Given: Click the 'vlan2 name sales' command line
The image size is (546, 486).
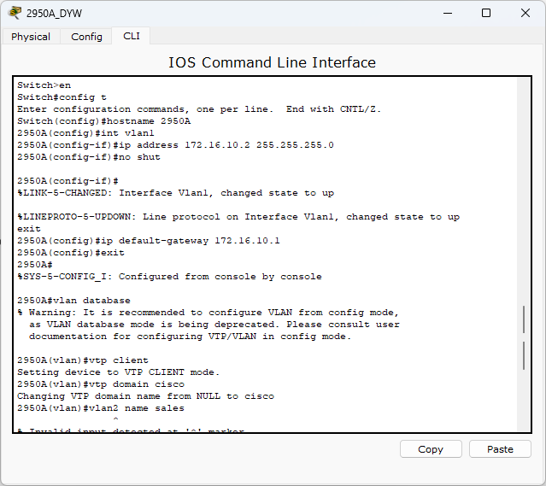Looking at the screenshot, I should 101,408.
